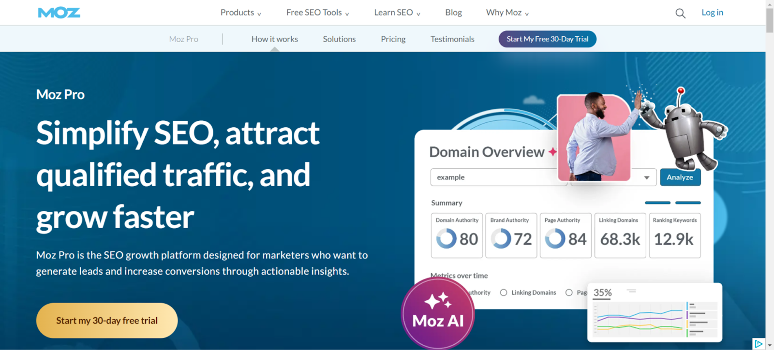Click the 'Simplify SEO, attract' headline
The image size is (774, 350).
pos(178,133)
